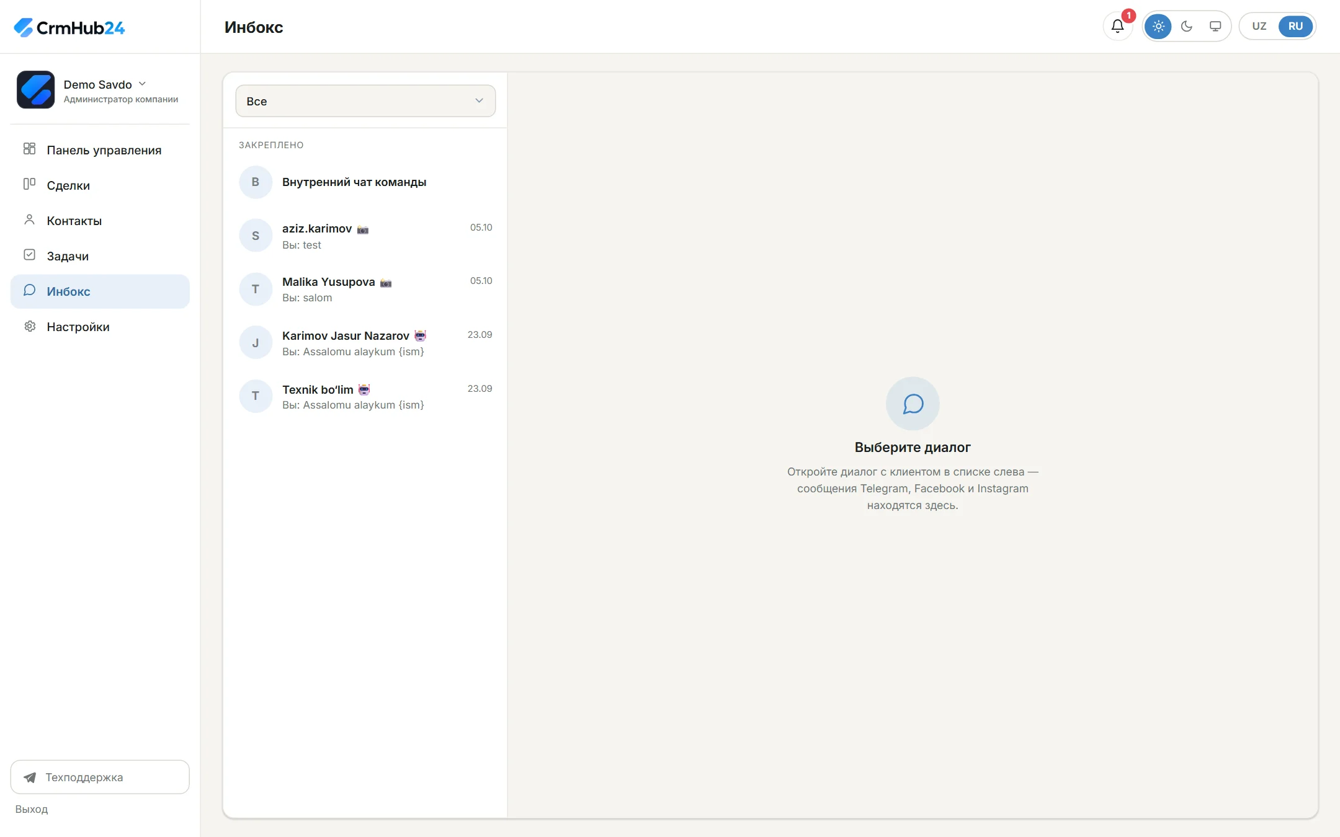Open Настройки settings
The width and height of the screenshot is (1340, 837).
click(100, 326)
